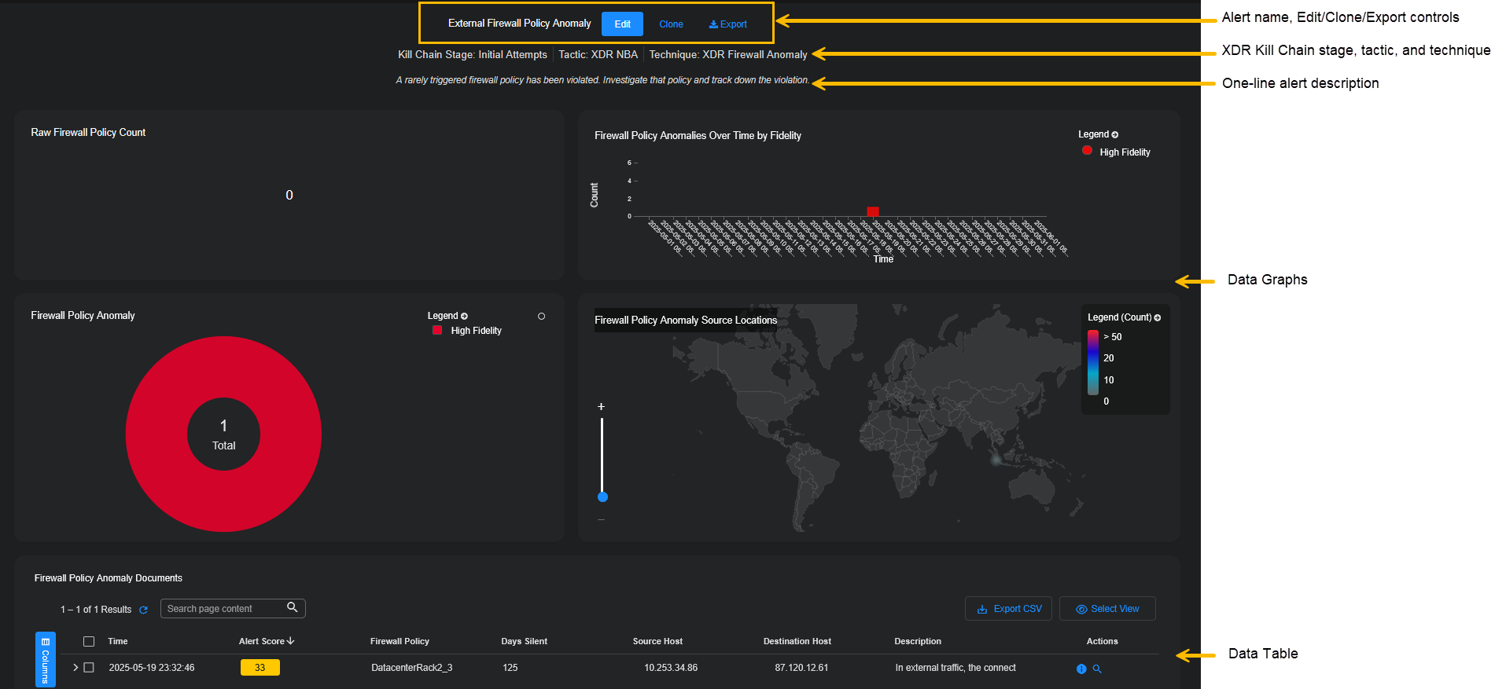Screen dimensions: 1506x689
Task: Open the Select View menu
Action: tap(1107, 609)
